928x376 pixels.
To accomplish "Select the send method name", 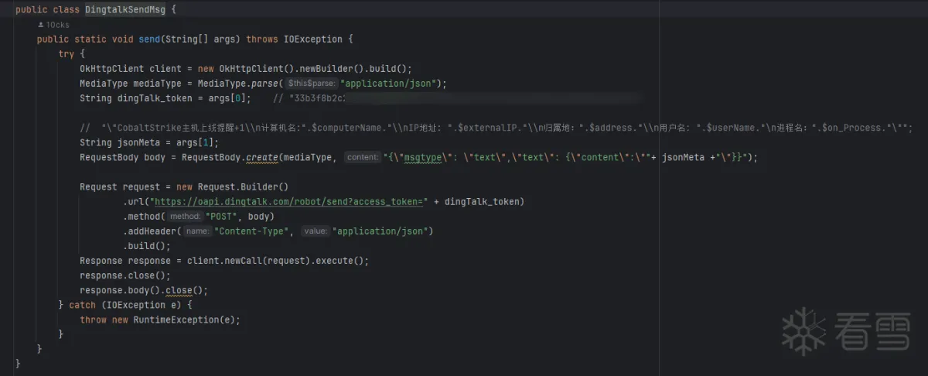I will click(149, 39).
